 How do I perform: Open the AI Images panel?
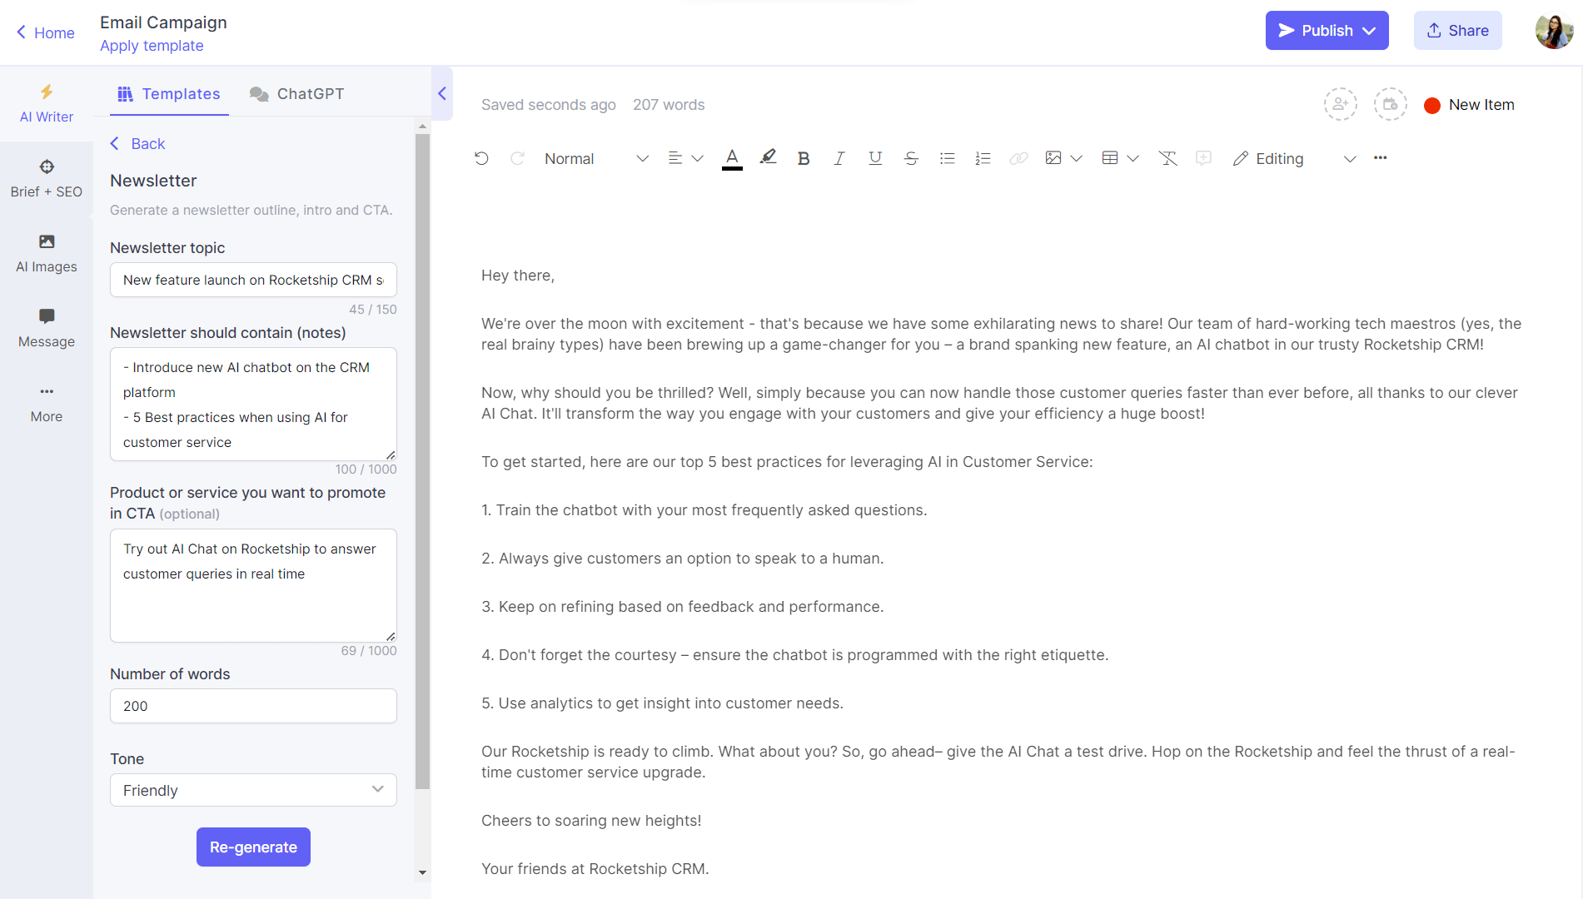[x=47, y=254]
